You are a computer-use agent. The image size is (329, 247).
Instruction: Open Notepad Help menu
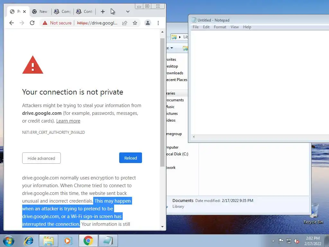247,27
